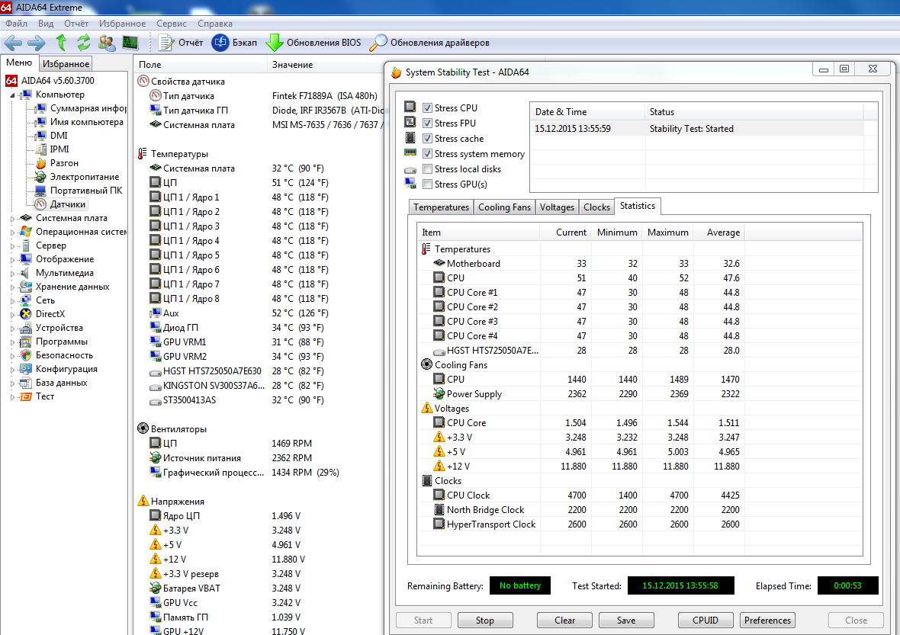Expand the Хранение данных tree node
The image size is (900, 635).
click(13, 287)
